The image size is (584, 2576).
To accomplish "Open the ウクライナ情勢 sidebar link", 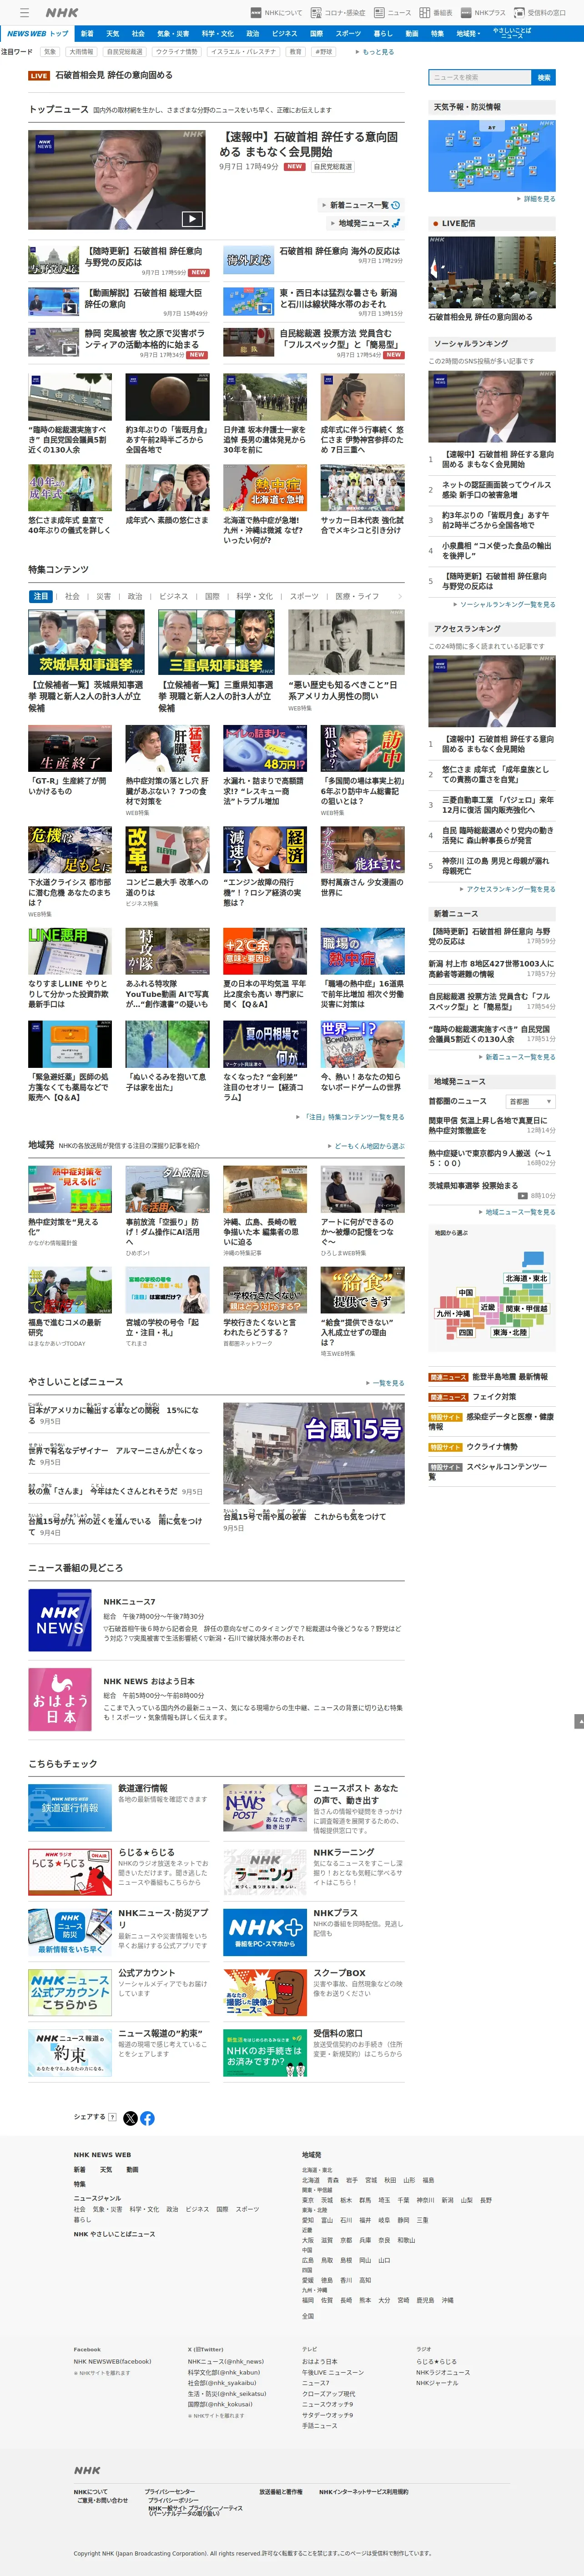I will [x=492, y=1447].
